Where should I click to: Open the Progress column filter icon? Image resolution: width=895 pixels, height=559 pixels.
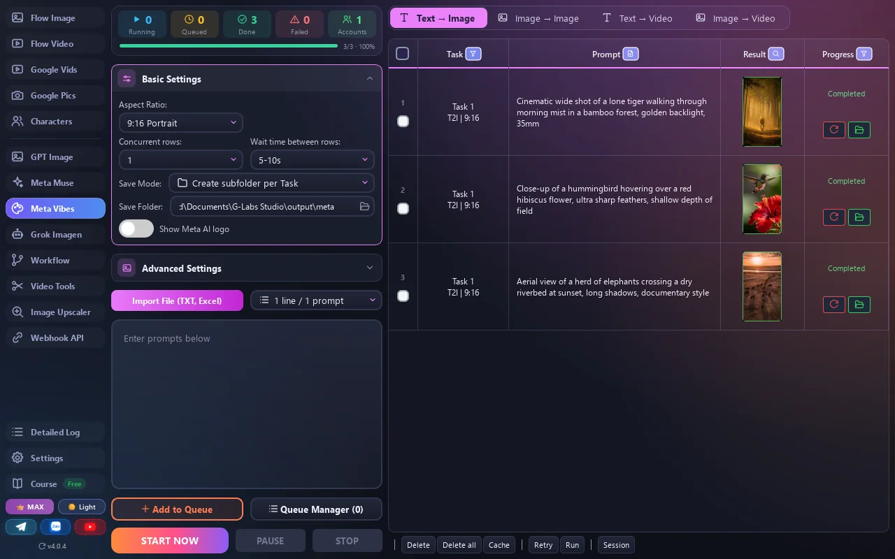click(x=864, y=54)
